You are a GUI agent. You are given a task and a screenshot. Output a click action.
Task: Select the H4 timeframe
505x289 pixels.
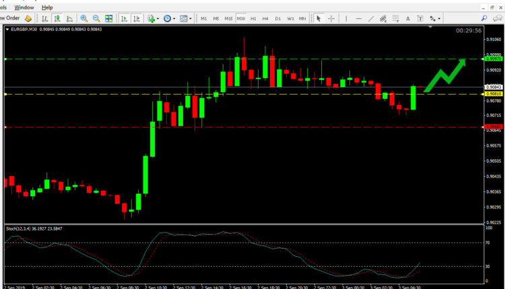coord(265,19)
